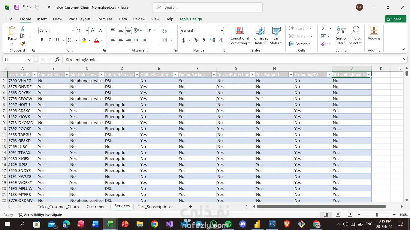Click the zoom slider in status bar
Screen dimensions: 410x230
(377, 215)
